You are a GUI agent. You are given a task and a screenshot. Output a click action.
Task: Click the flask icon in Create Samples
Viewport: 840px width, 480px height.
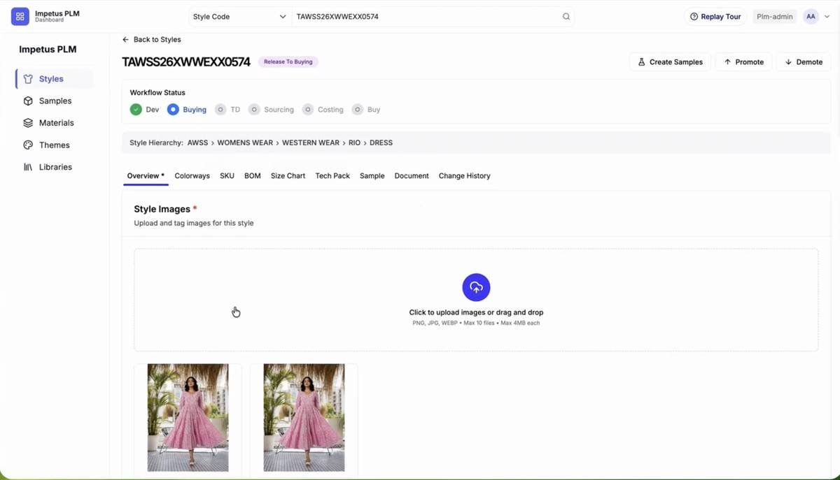coord(641,62)
